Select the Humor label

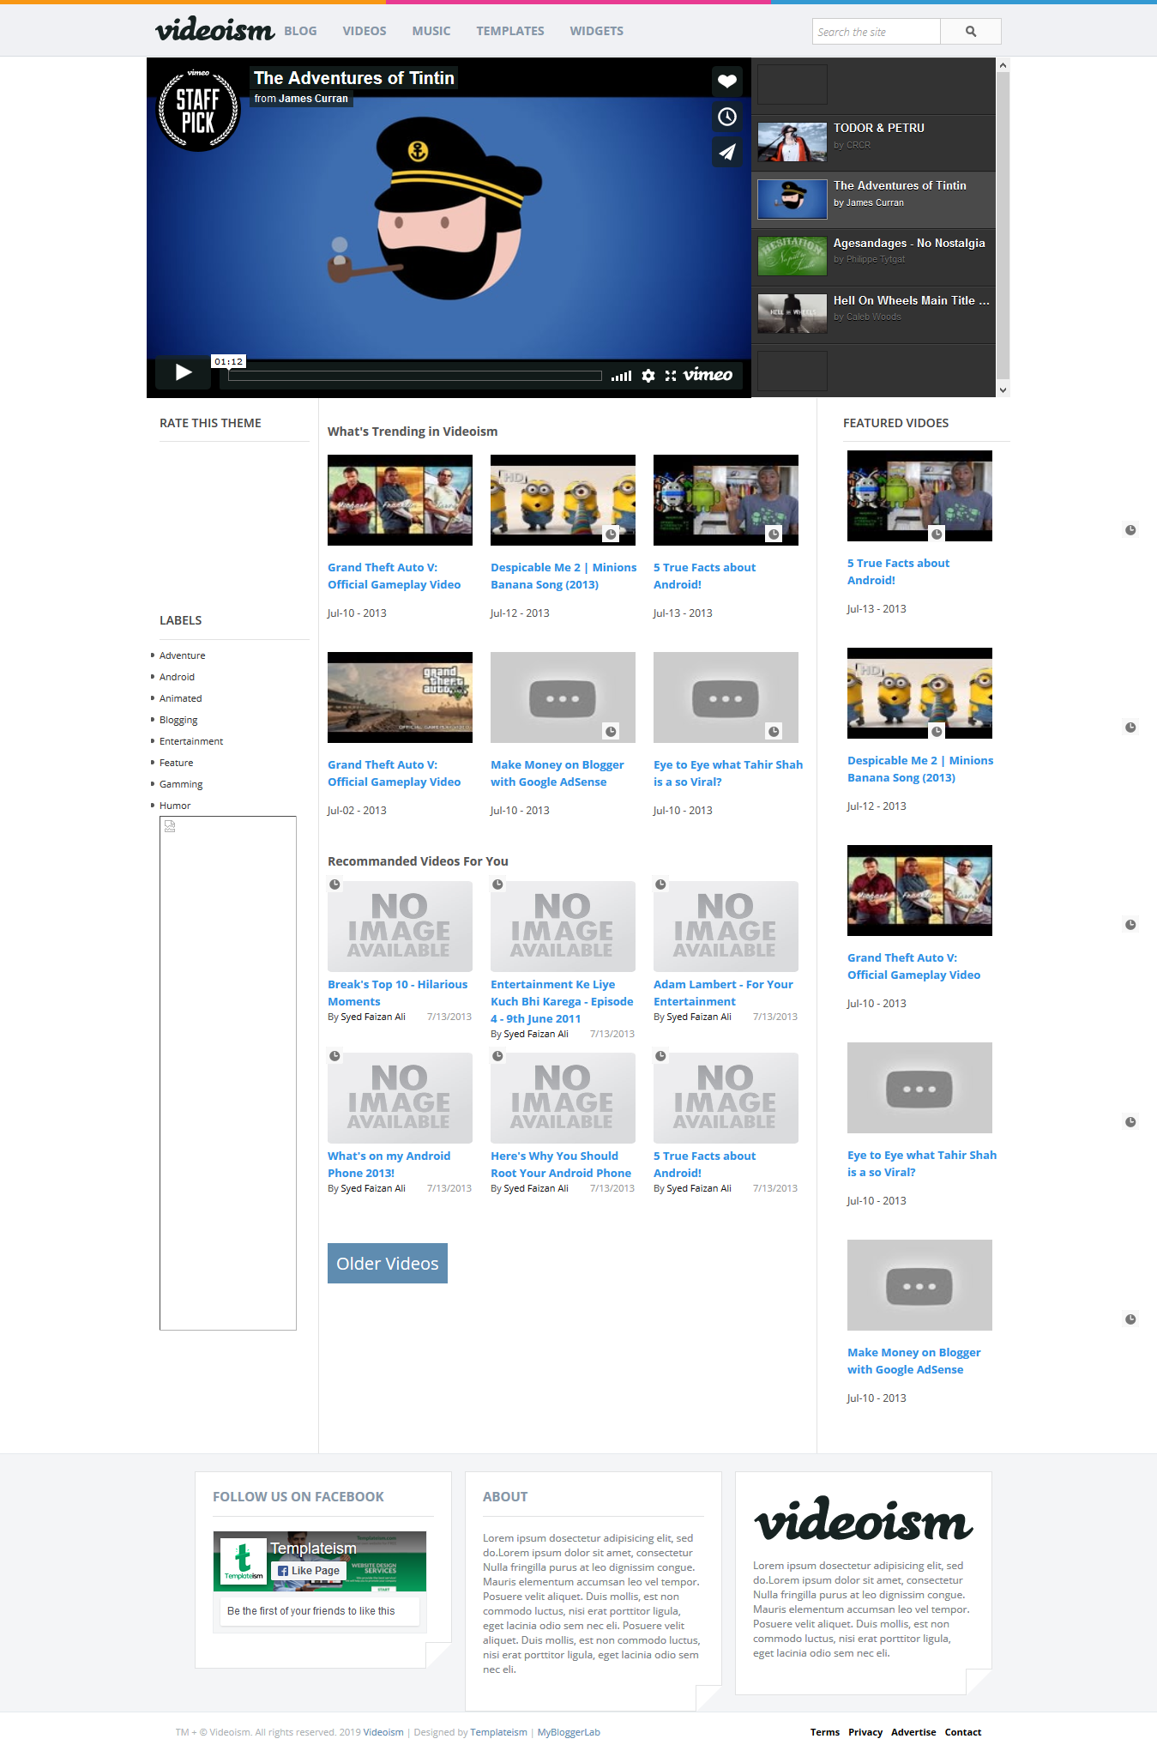175,806
